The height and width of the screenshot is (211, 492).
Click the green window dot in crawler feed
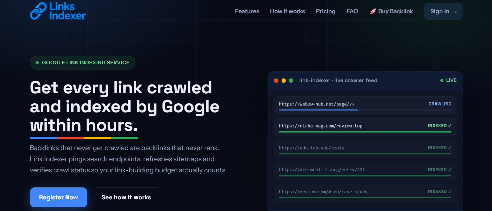click(291, 81)
